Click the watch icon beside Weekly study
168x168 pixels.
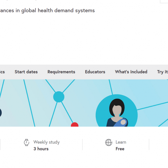[x=27, y=142]
